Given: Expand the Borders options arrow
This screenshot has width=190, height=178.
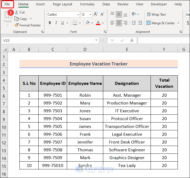Looking at the screenshot, I should coord(80,23).
